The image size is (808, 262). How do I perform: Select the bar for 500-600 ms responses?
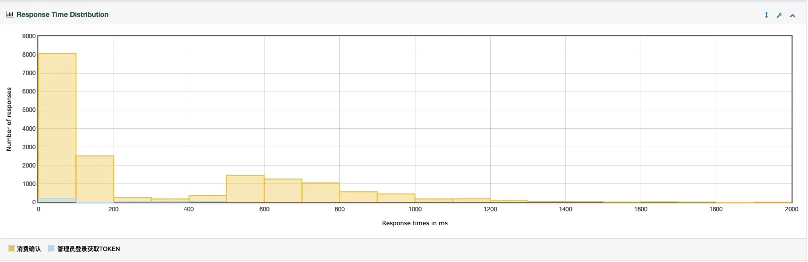pos(245,189)
